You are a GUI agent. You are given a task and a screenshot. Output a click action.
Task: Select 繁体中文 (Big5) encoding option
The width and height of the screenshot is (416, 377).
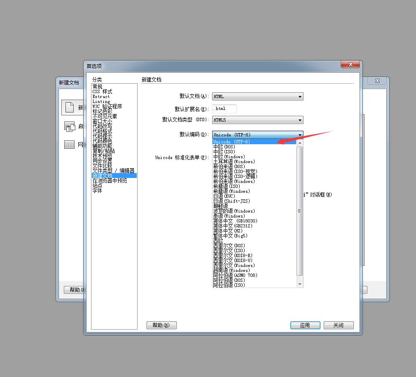click(x=230, y=236)
